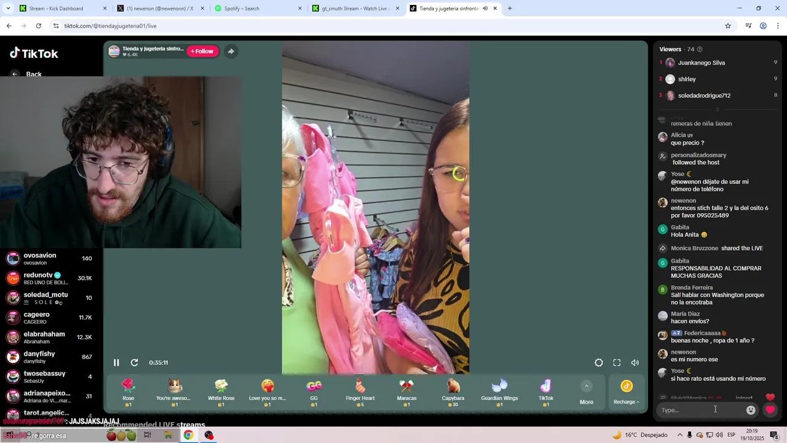
Task: Switch to Spotify – Search tab
Action: coord(257,9)
